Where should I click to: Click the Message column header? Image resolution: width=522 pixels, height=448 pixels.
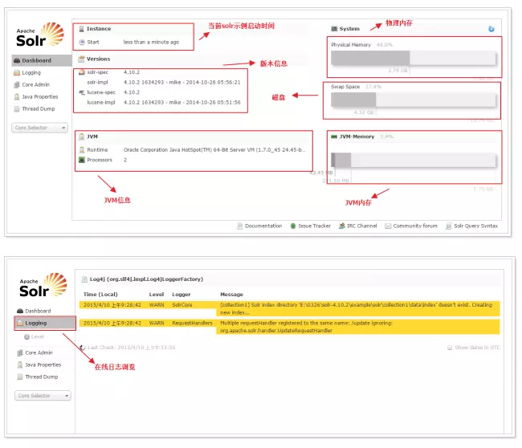point(231,295)
